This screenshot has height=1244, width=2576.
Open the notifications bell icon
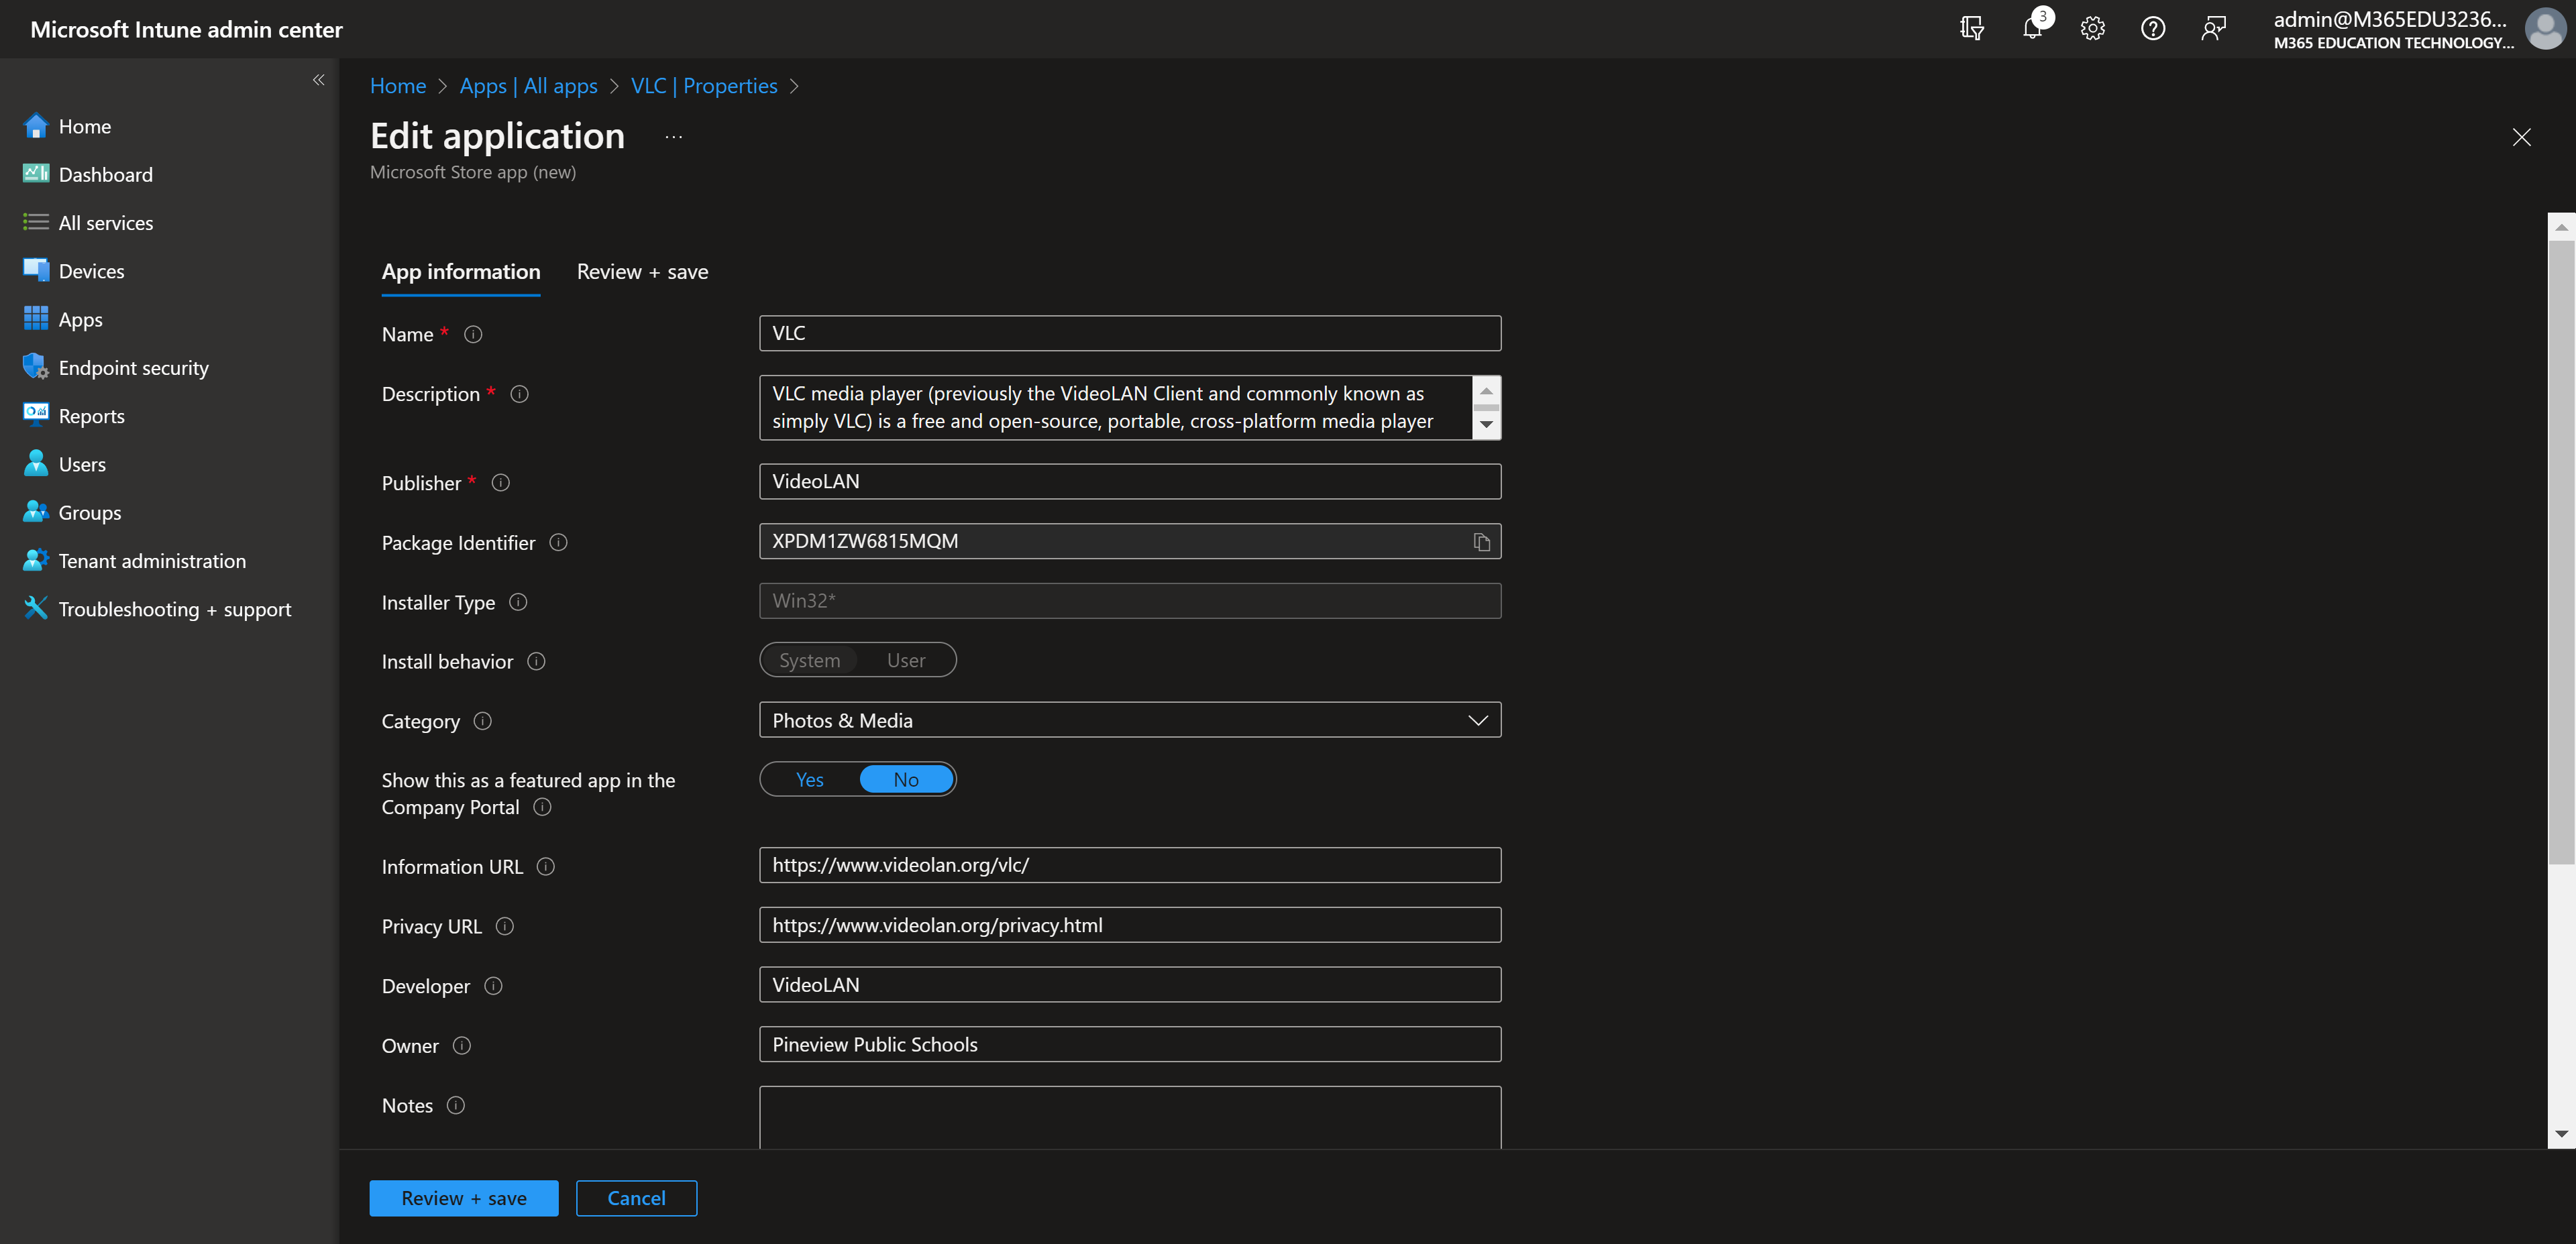coord(2033,28)
